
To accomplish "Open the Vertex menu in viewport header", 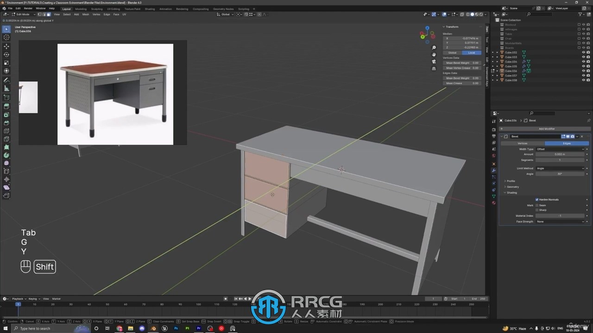I will click(96, 14).
